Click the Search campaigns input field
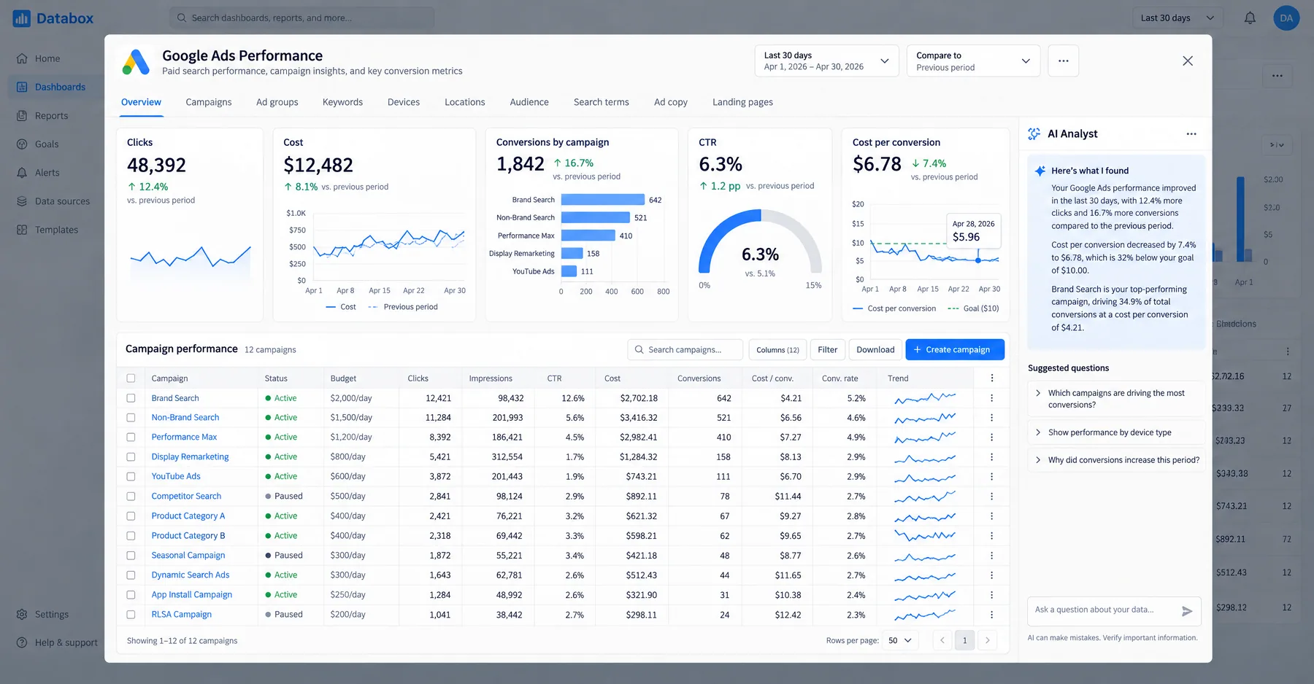Viewport: 1314px width, 684px height. [685, 350]
